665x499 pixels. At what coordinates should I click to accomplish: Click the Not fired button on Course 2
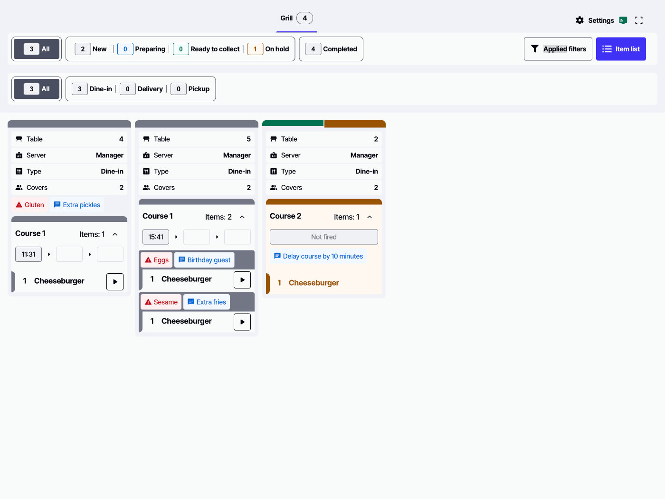click(x=323, y=237)
